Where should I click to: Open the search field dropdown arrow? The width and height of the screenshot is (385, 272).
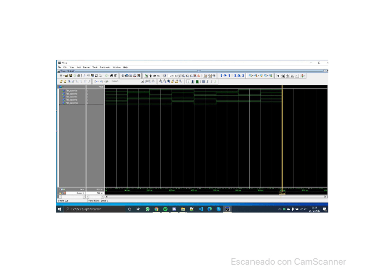[x=143, y=81]
